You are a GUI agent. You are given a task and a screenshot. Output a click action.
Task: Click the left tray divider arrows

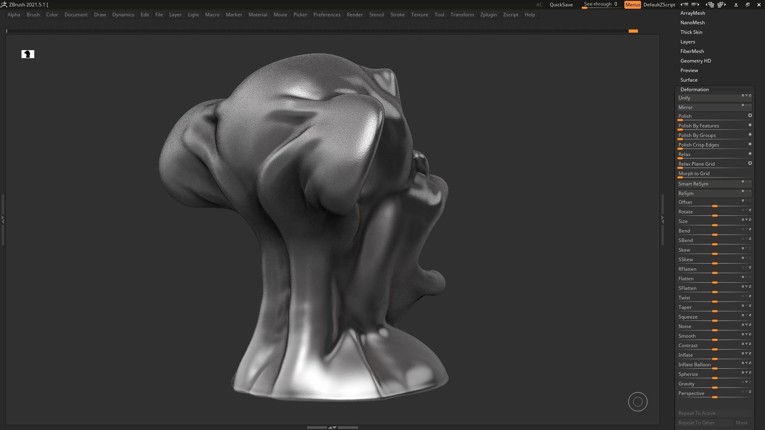2,219
